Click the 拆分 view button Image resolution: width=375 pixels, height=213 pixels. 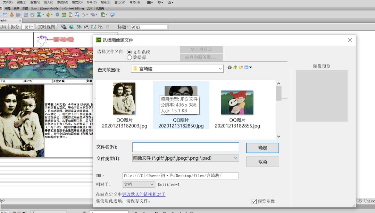point(15,27)
